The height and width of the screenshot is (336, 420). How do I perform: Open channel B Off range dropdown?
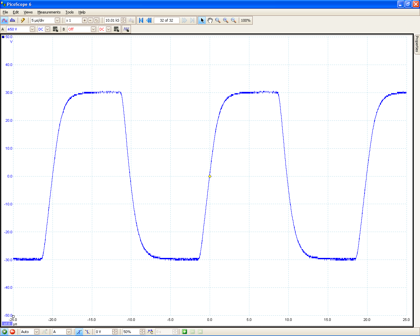[93, 29]
